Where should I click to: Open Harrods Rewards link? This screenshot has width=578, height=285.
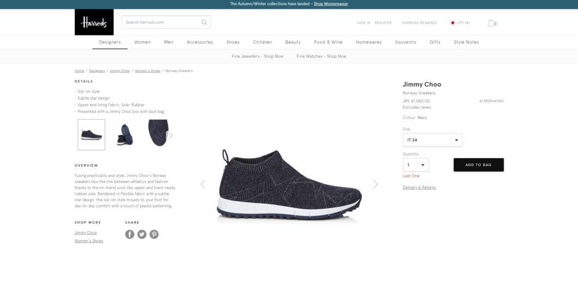[419, 23]
